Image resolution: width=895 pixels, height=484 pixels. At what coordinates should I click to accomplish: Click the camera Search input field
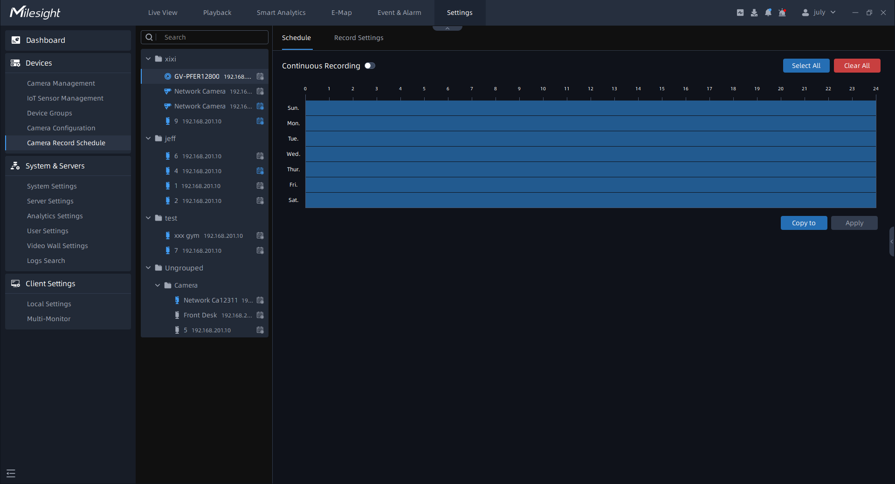(x=212, y=37)
